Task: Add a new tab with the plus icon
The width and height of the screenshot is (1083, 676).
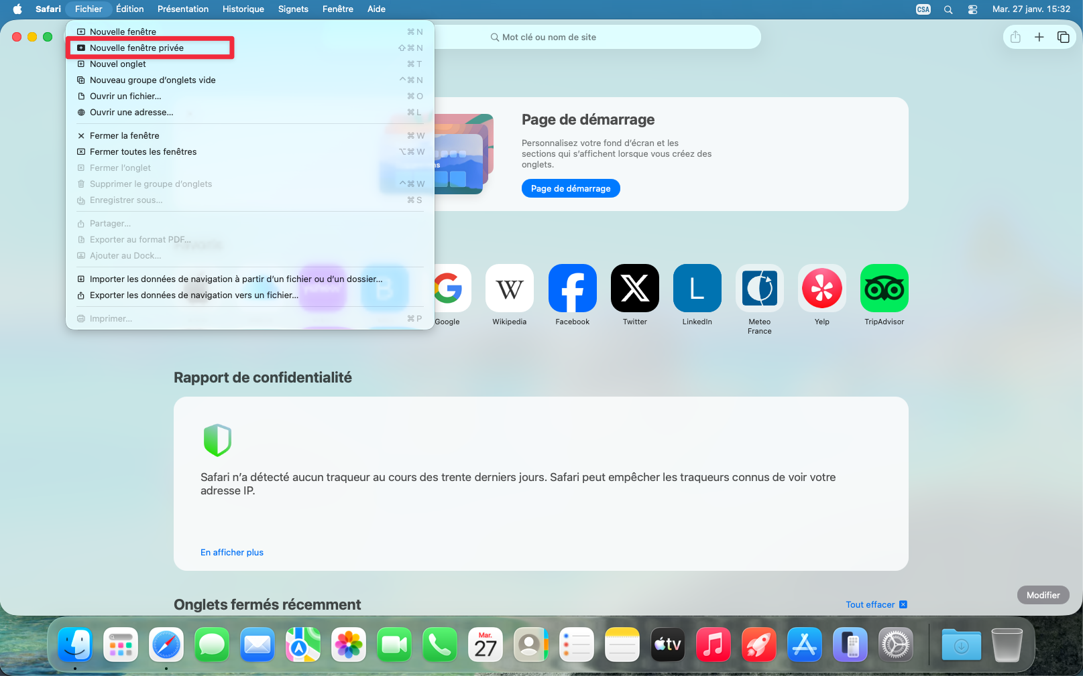Action: (x=1039, y=37)
